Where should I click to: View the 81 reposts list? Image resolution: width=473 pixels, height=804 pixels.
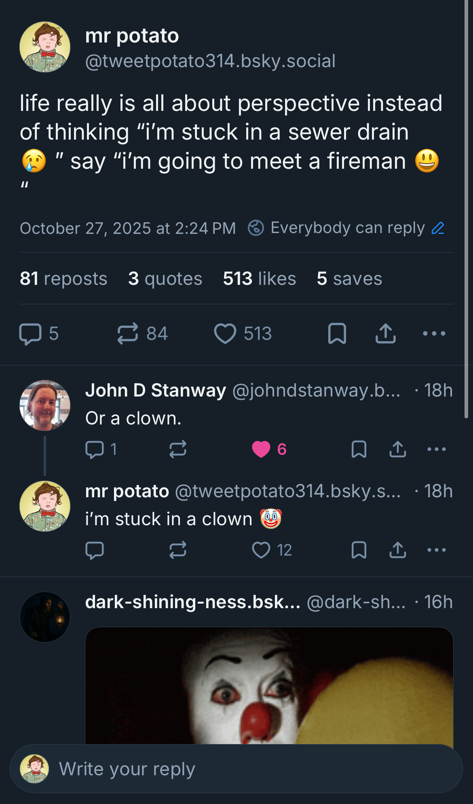pos(63,279)
